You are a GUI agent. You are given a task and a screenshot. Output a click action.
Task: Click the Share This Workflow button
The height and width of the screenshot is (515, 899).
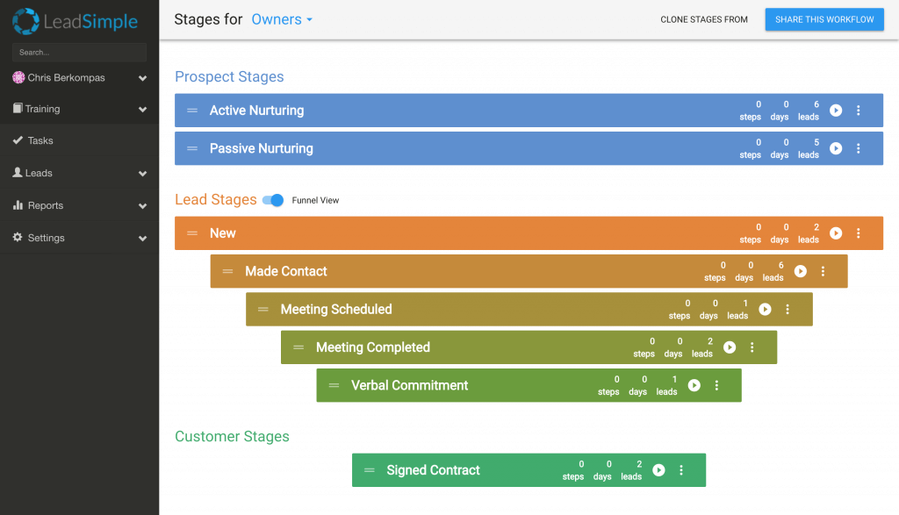(824, 19)
